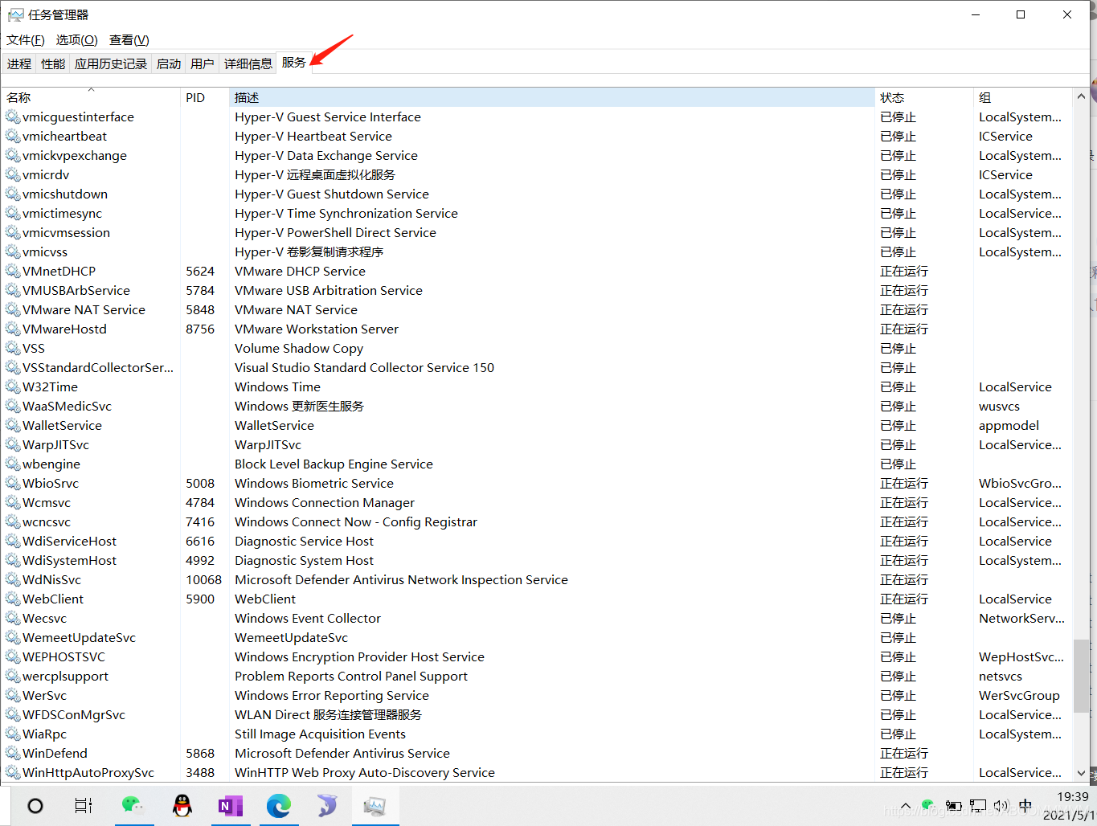Select the WaaSMedicSvc service row
This screenshot has width=1097, height=826.
(537, 406)
